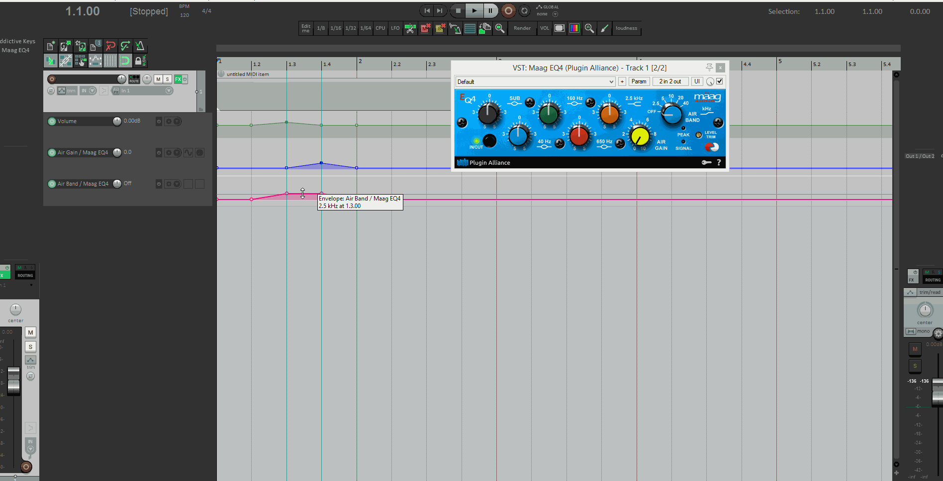This screenshot has height=481, width=943.
Task: Click the blue horizontal lines toolbar icon
Action: [x=470, y=28]
